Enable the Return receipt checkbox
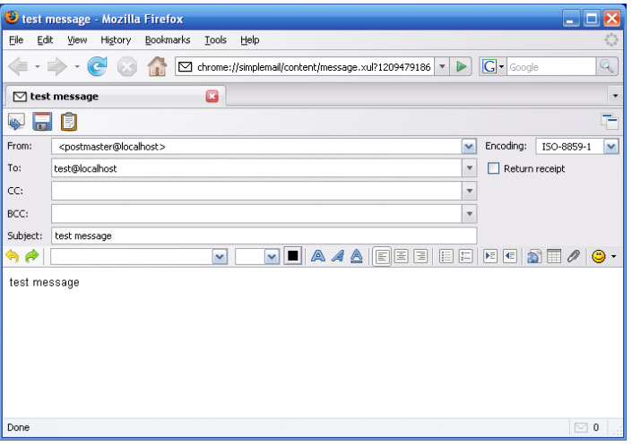This screenshot has height=445, width=632. [493, 168]
